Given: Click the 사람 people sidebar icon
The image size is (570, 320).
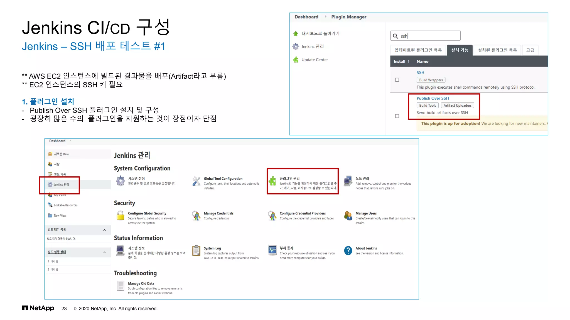Looking at the screenshot, I should click(50, 164).
